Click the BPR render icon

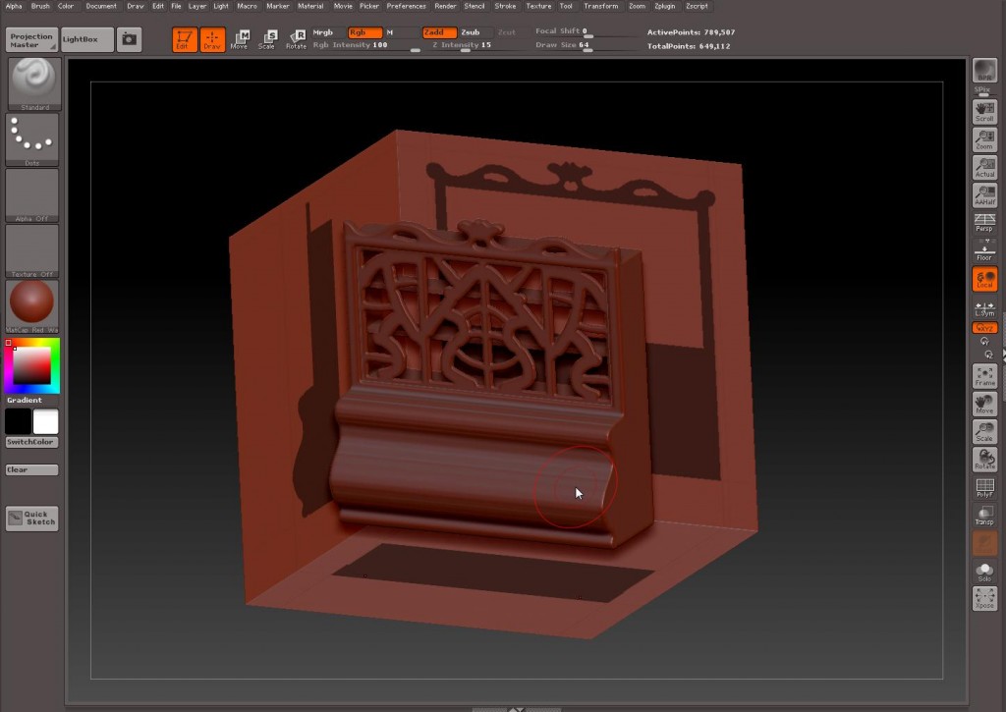pyautogui.click(x=984, y=70)
